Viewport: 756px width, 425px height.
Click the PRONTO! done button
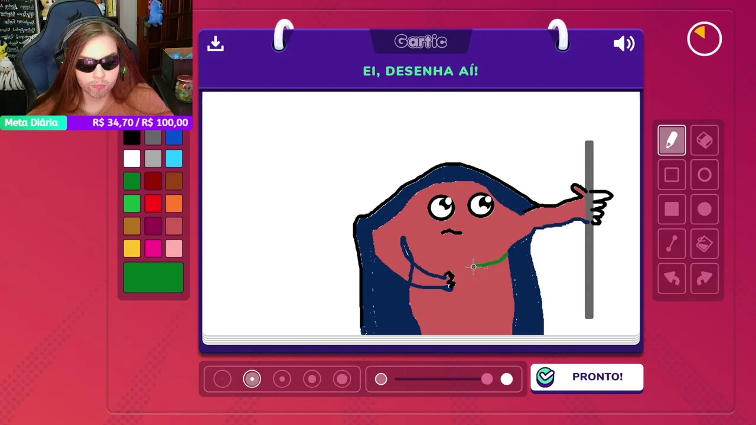[586, 377]
